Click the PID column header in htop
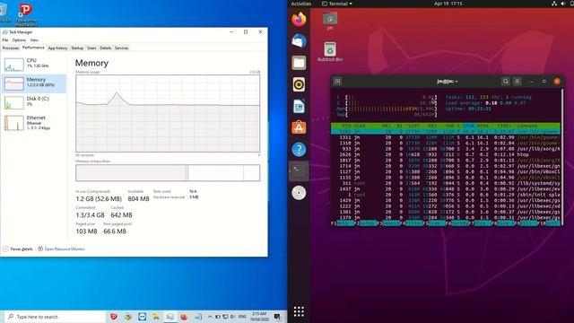This screenshot has height=323, width=574. [346, 126]
